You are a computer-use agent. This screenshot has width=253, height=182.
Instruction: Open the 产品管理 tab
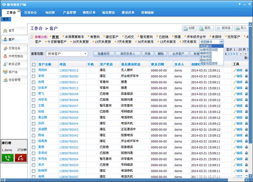70,13
